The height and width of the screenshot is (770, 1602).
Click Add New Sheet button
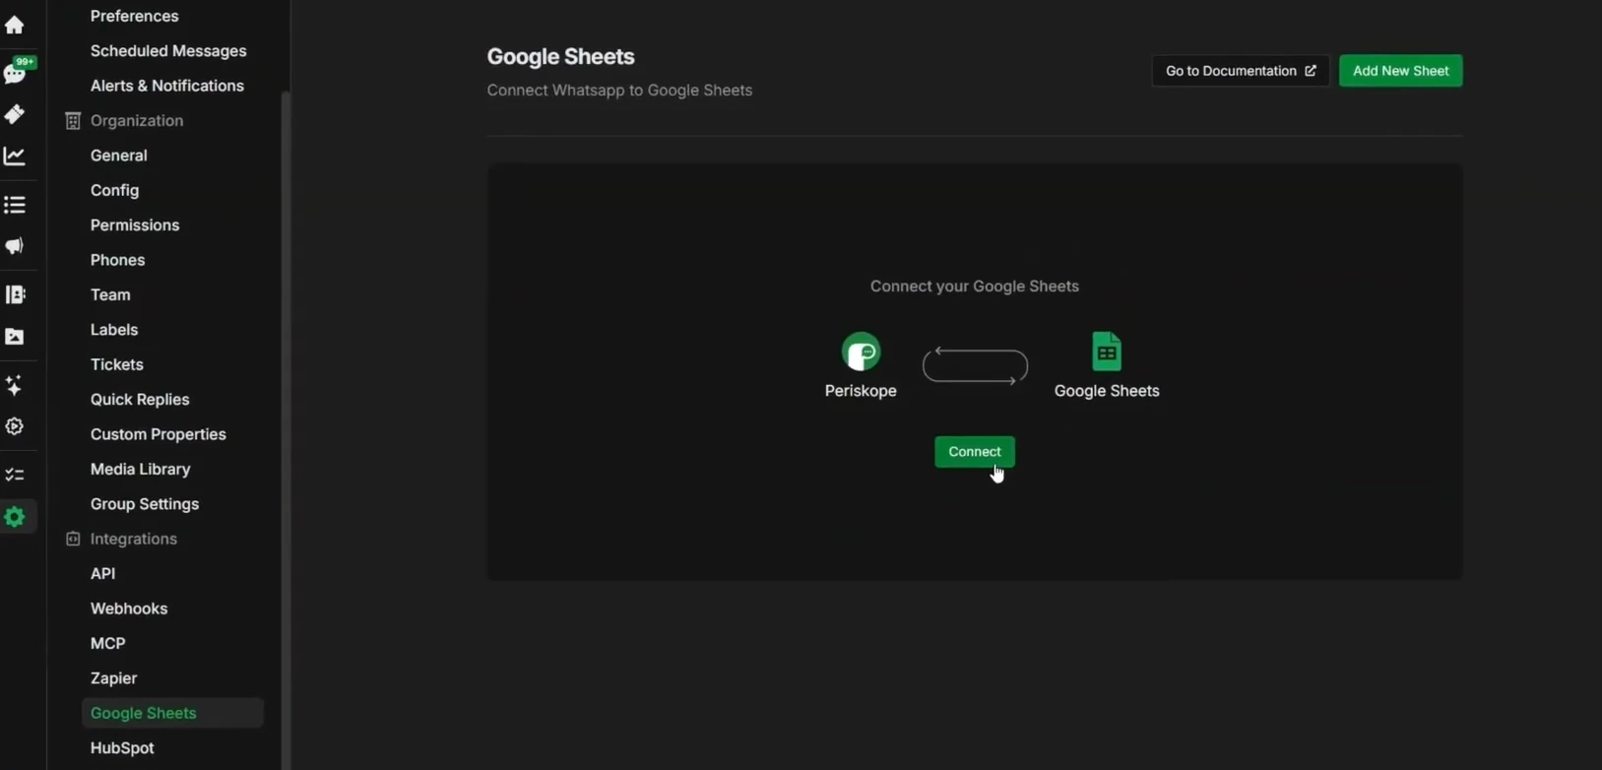[1400, 71]
